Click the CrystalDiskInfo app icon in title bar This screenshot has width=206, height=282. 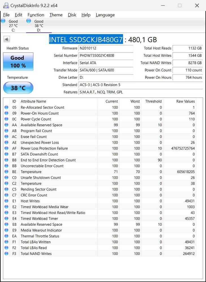(x=6, y=5)
